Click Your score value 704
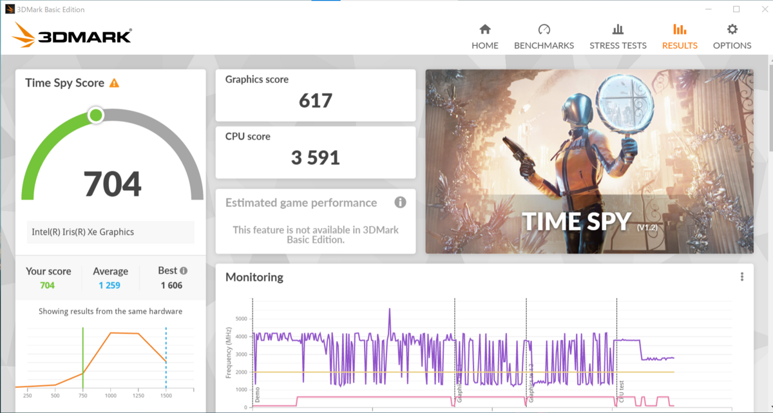This screenshot has height=413, width=773. coord(48,285)
